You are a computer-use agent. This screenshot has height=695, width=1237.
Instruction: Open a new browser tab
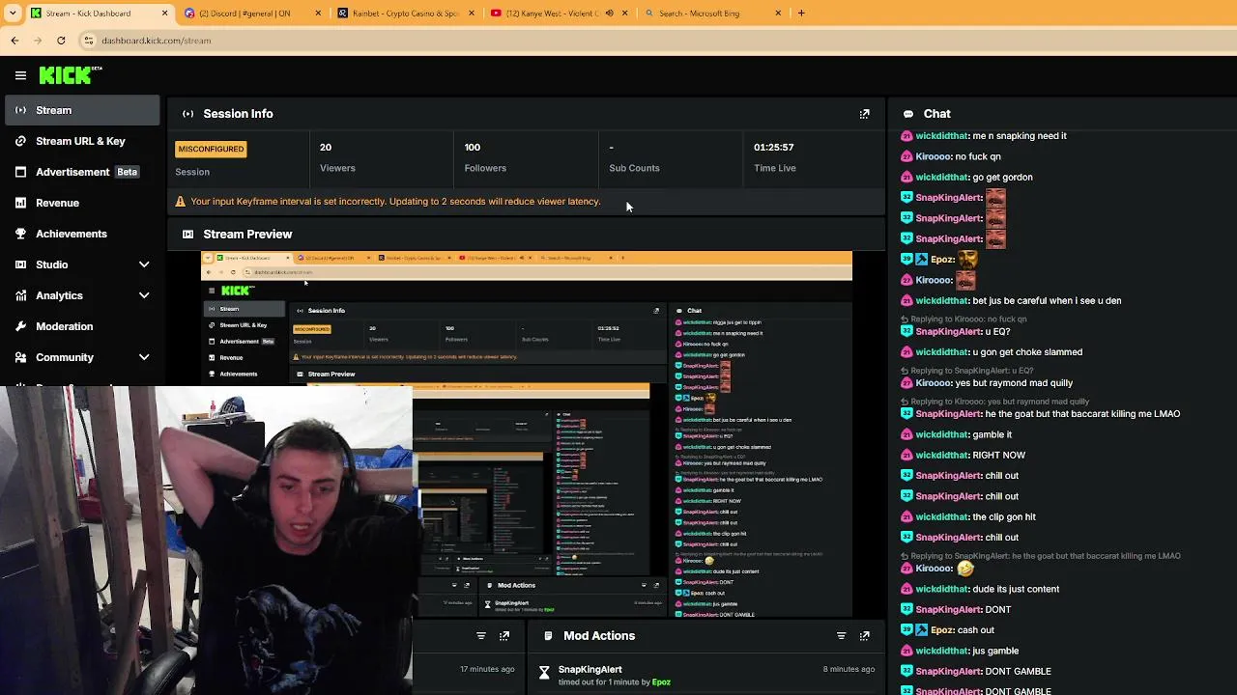click(x=801, y=14)
